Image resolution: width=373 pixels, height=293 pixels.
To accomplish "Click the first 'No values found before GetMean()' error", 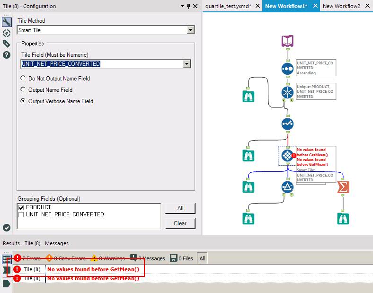I will [x=93, y=269].
